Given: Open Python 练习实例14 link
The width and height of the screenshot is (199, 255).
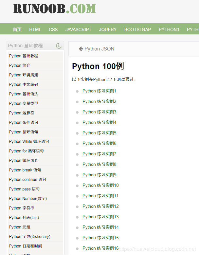Looking at the screenshot, I should pos(100,227).
